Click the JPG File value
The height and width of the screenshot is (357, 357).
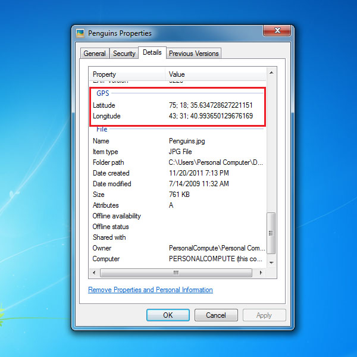[180, 152]
